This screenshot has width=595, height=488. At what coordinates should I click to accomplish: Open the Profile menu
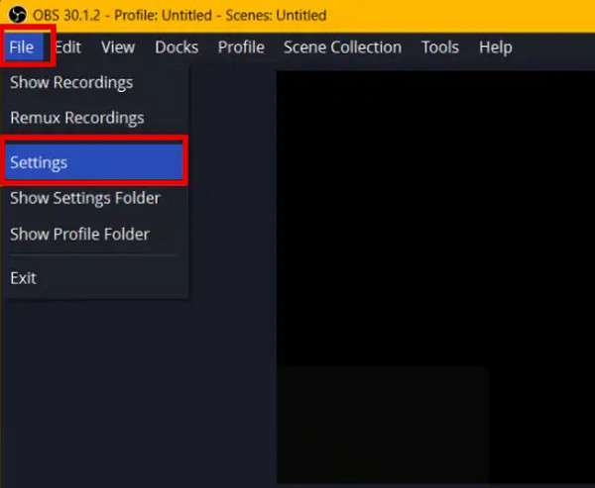(x=241, y=48)
